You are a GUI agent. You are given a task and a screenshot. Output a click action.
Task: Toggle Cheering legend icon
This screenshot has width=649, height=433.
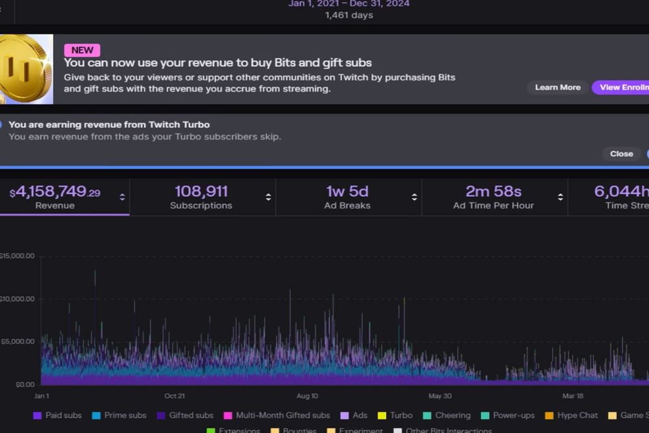click(427, 415)
